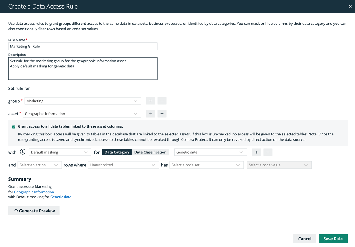Open the Unauthorized rows dropdown

(x=123, y=165)
